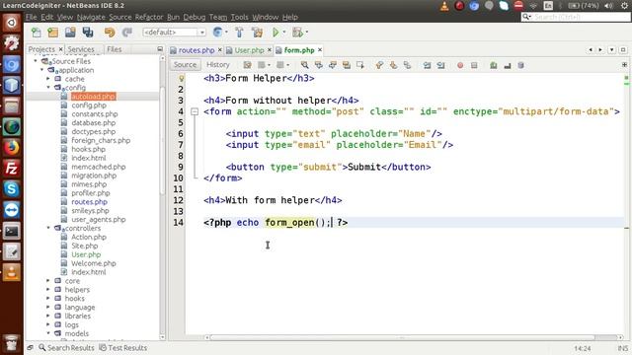The width and height of the screenshot is (632, 355).
Task: Open FileZilla from the Ubuntu dock
Action: point(11,169)
